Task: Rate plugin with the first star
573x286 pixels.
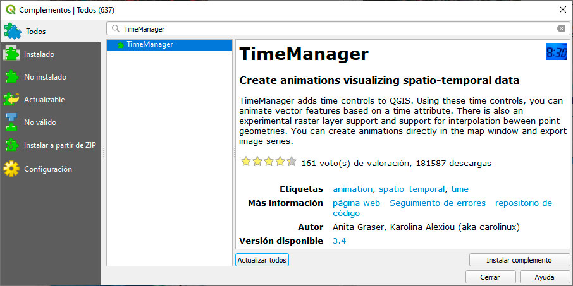Action: (x=246, y=161)
